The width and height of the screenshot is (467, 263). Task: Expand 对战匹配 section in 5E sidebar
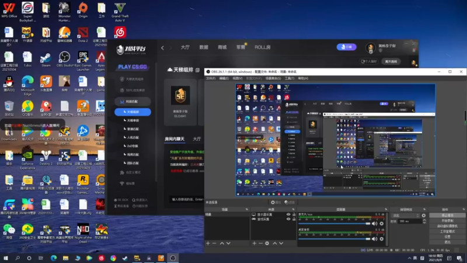pos(133,102)
